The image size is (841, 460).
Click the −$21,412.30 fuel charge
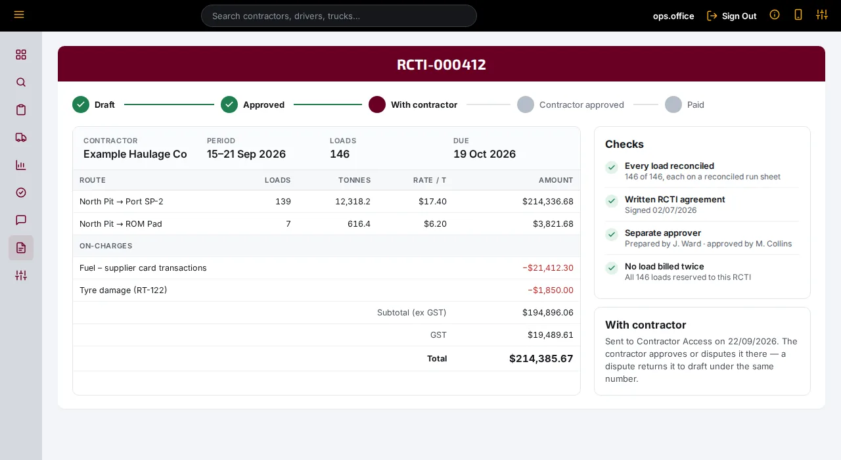(548, 268)
